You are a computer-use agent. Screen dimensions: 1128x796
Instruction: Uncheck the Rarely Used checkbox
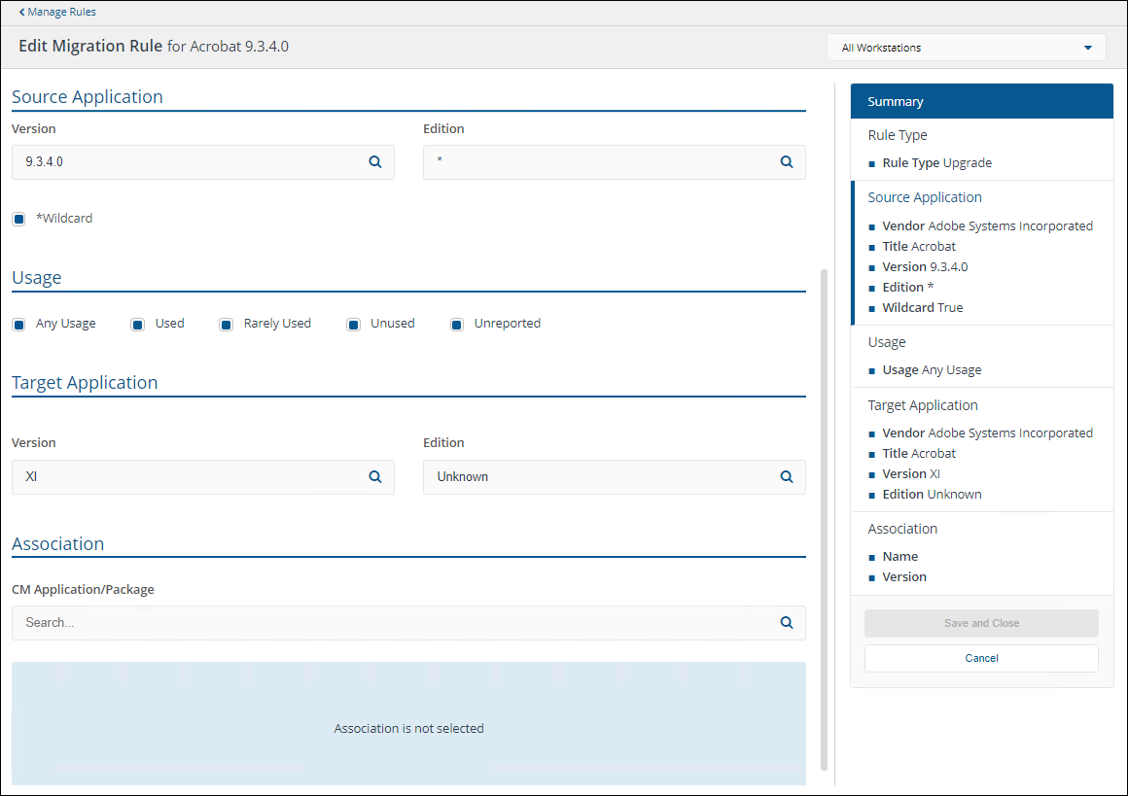[227, 324]
